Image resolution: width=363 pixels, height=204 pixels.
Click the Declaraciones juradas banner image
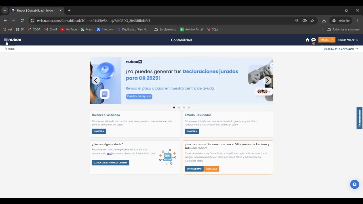pos(181,80)
